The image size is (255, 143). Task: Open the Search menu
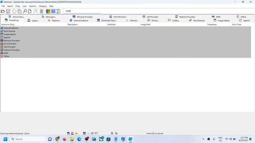tap(10, 6)
